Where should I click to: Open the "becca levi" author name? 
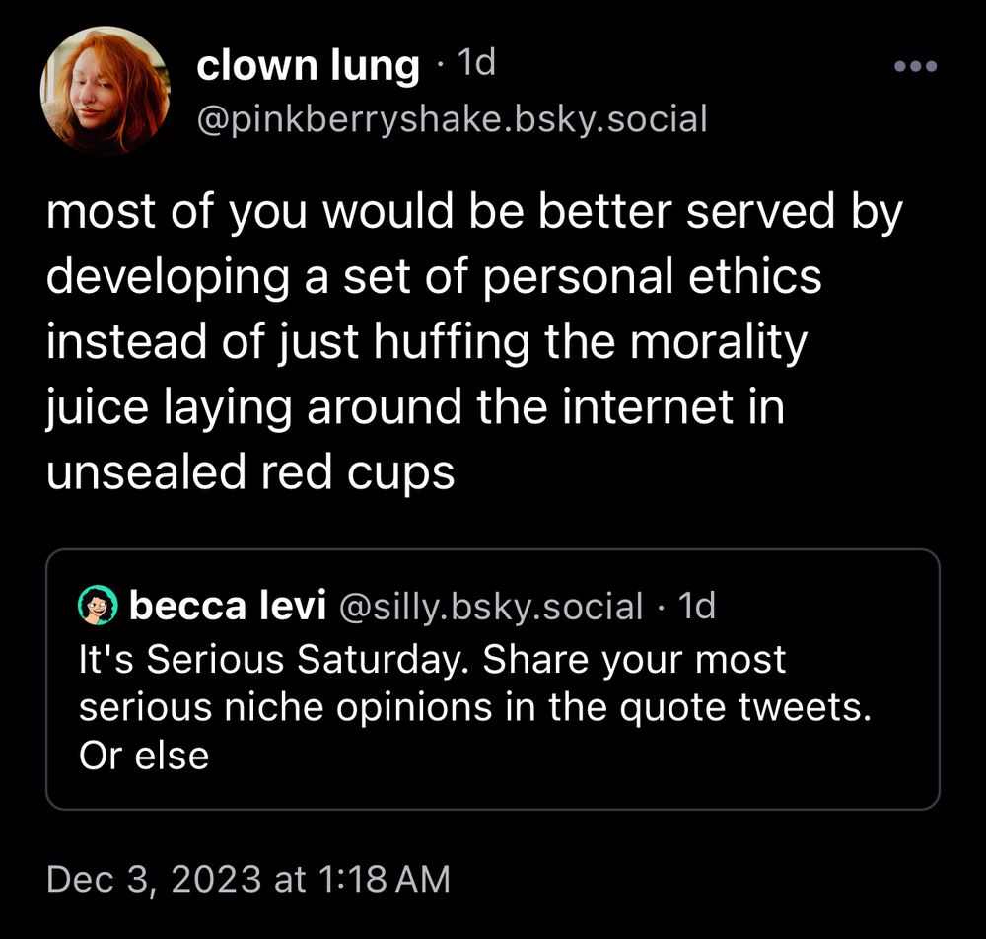click(228, 606)
